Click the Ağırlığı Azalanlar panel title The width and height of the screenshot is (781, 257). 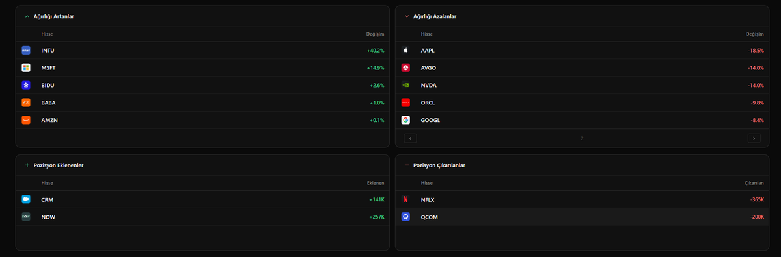(x=435, y=16)
